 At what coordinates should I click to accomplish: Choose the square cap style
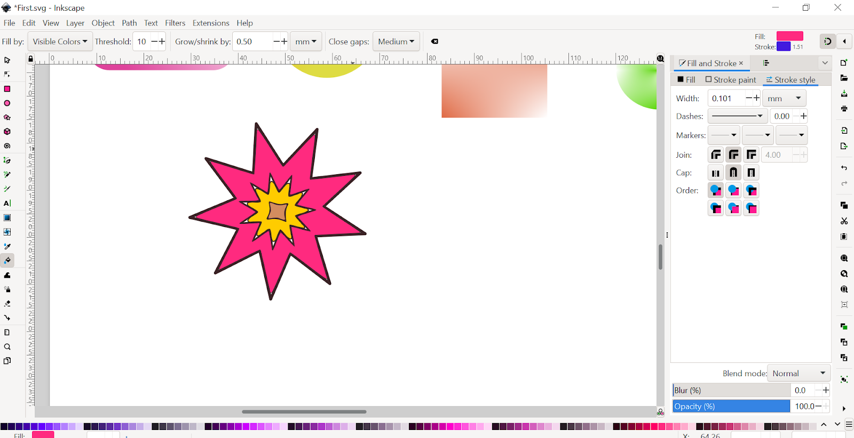click(752, 173)
